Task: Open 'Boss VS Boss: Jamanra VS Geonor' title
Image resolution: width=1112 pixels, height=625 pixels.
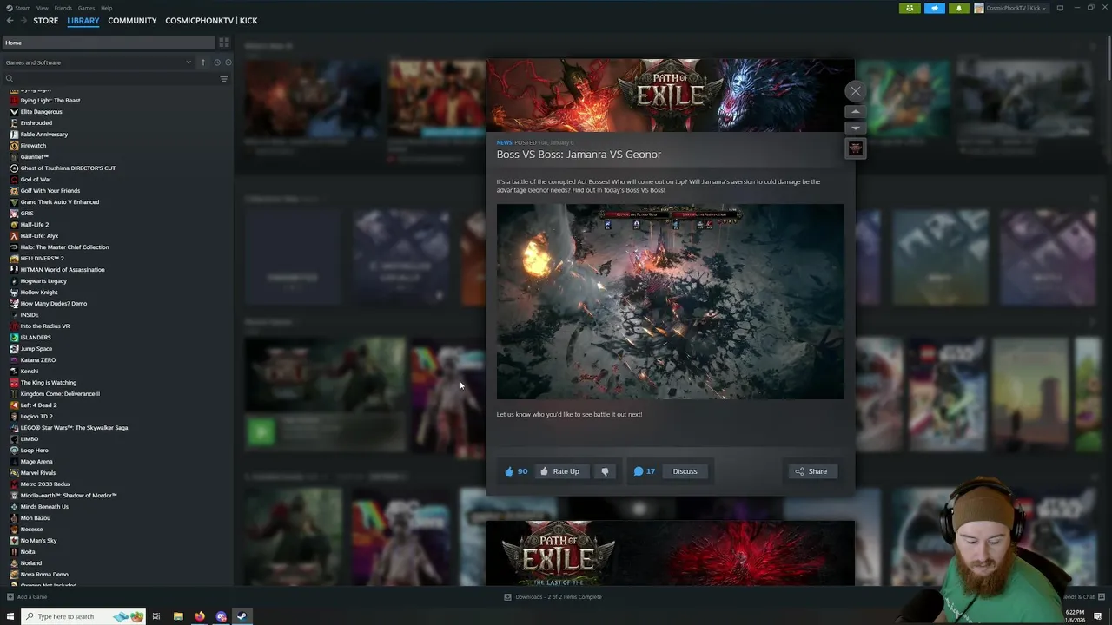Action: tap(579, 155)
